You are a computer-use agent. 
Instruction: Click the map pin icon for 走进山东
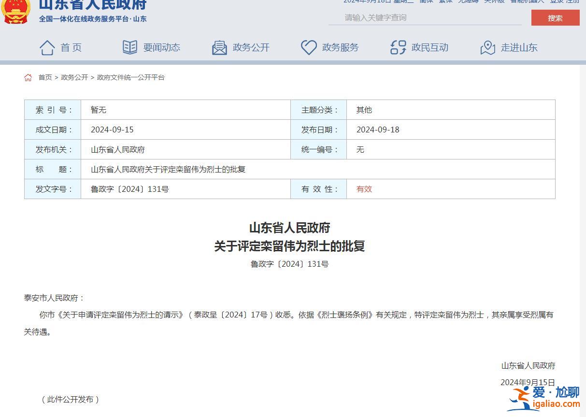point(487,47)
